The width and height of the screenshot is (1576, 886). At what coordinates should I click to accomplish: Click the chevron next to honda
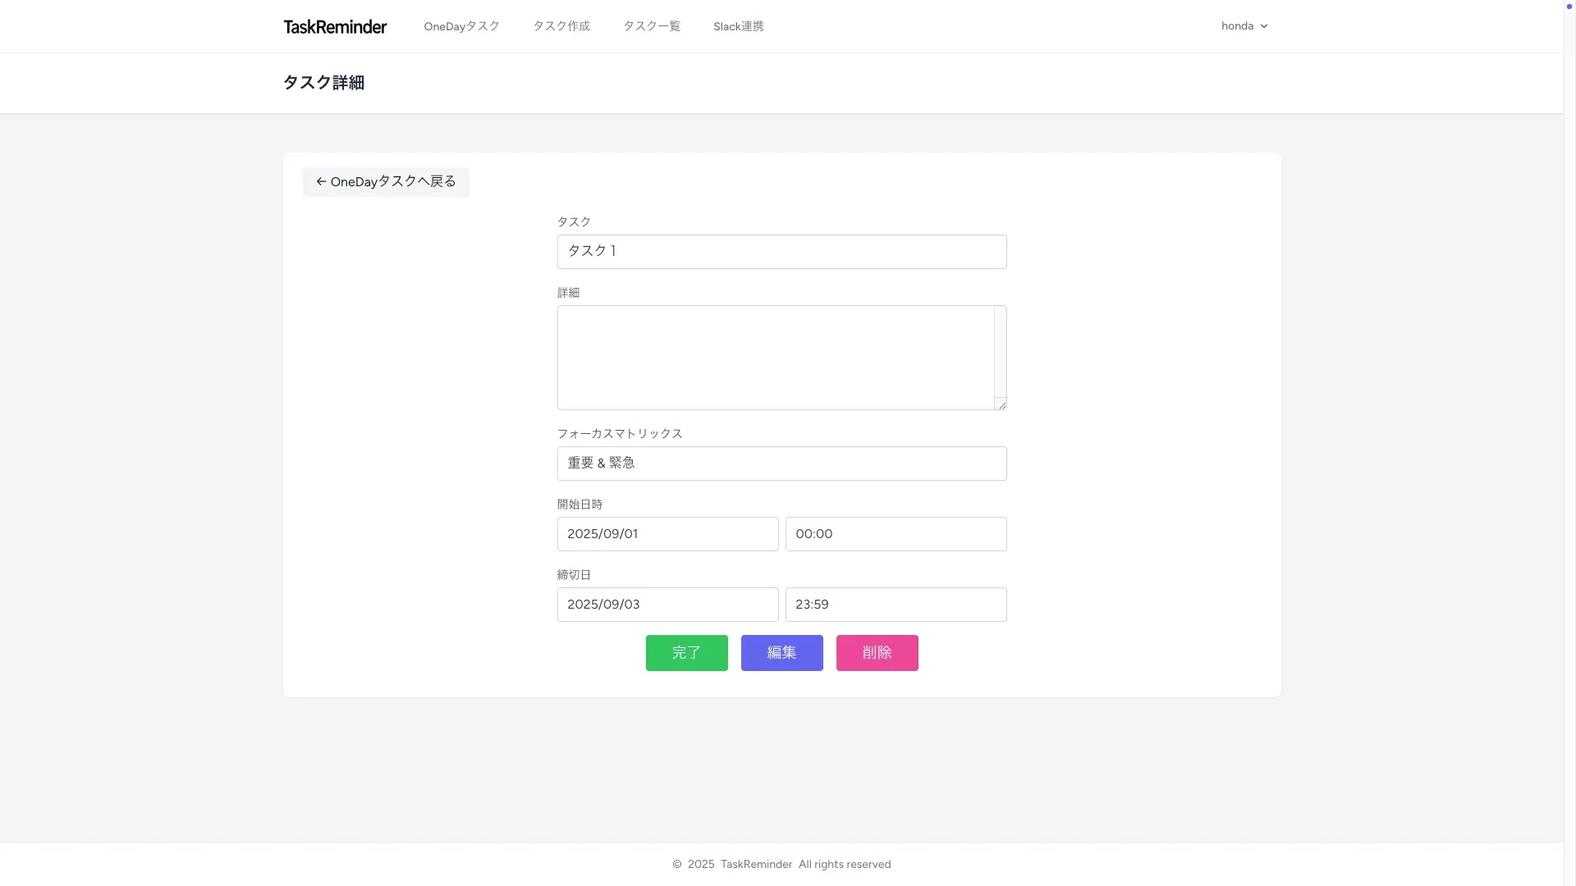pyautogui.click(x=1264, y=26)
